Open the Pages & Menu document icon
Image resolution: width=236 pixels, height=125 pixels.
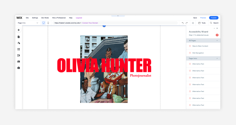point(19,37)
